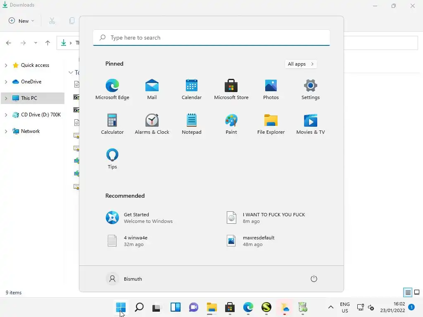Open Get Started recommended item
Image resolution: width=423 pixels, height=317 pixels.
139,218
